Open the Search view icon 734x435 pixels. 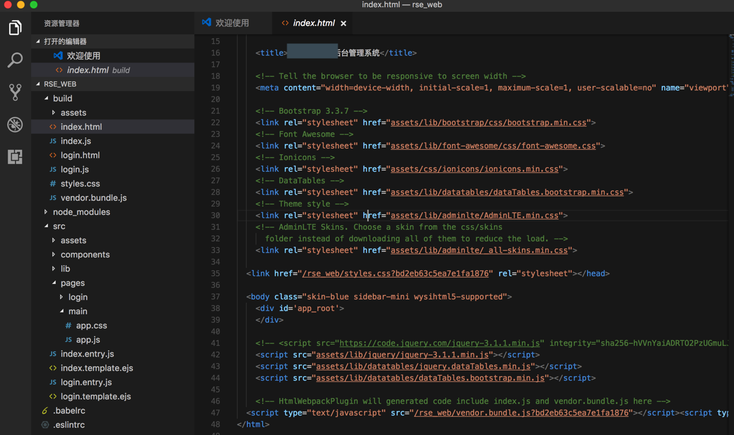[x=15, y=60]
